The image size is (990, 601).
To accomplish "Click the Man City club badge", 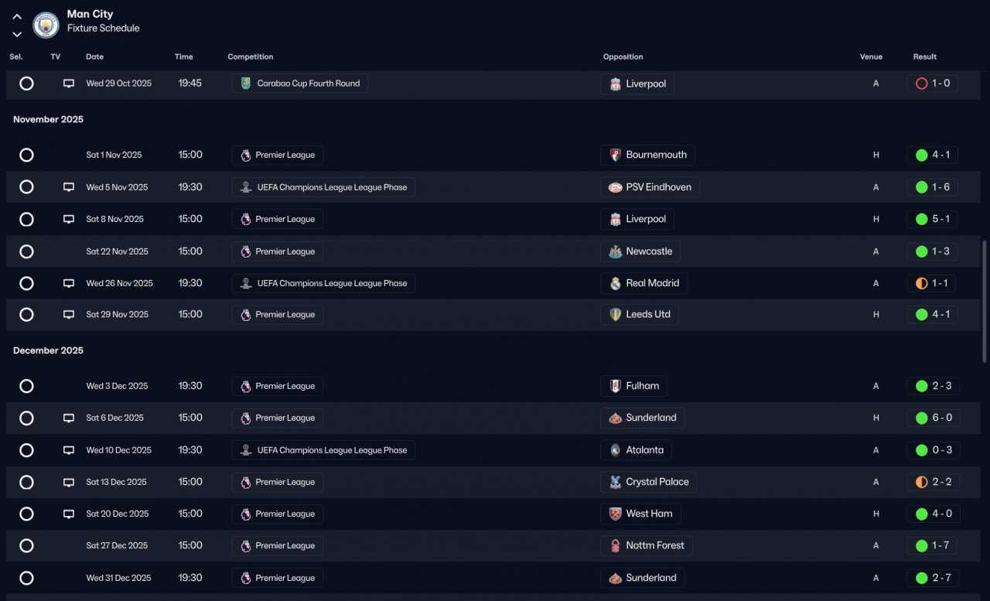I will pyautogui.click(x=46, y=26).
